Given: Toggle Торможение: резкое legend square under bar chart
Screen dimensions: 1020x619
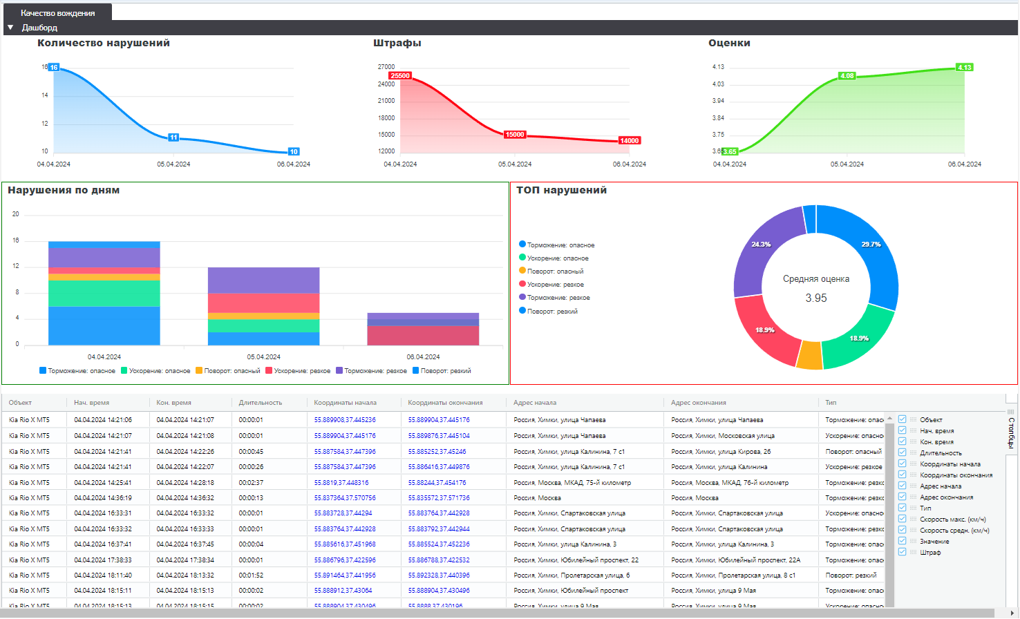Looking at the screenshot, I should [x=339, y=371].
